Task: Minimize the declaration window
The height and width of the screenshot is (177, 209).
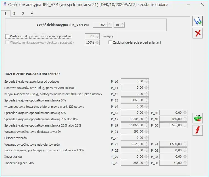Action: [x=188, y=5]
